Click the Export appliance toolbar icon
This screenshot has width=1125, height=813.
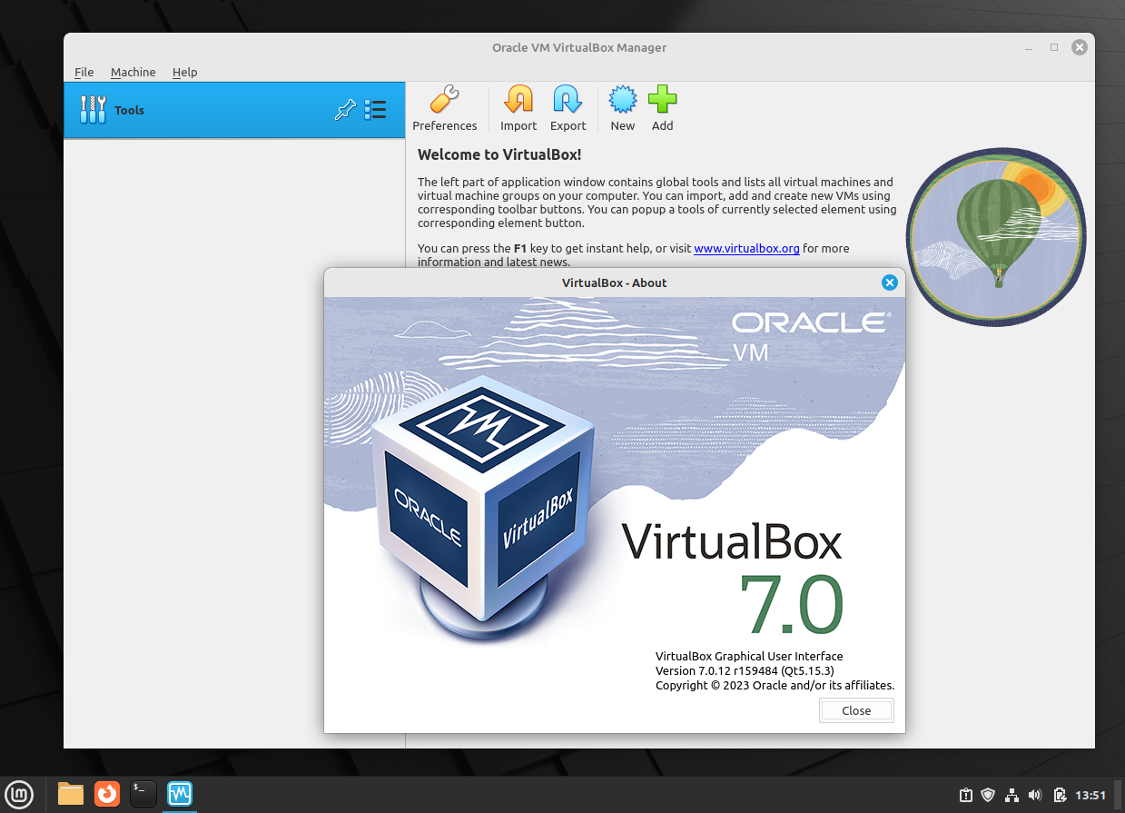[x=567, y=109]
